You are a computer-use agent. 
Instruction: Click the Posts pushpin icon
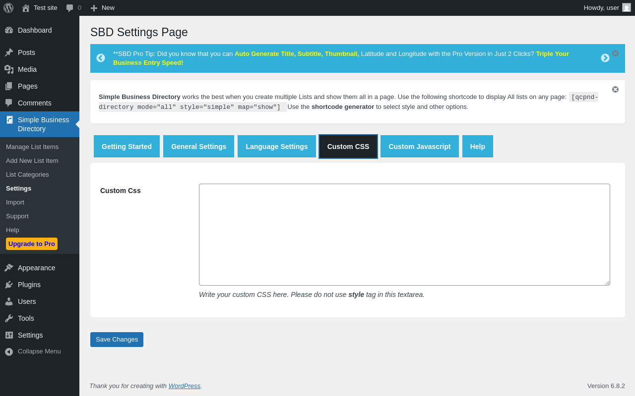coord(9,52)
